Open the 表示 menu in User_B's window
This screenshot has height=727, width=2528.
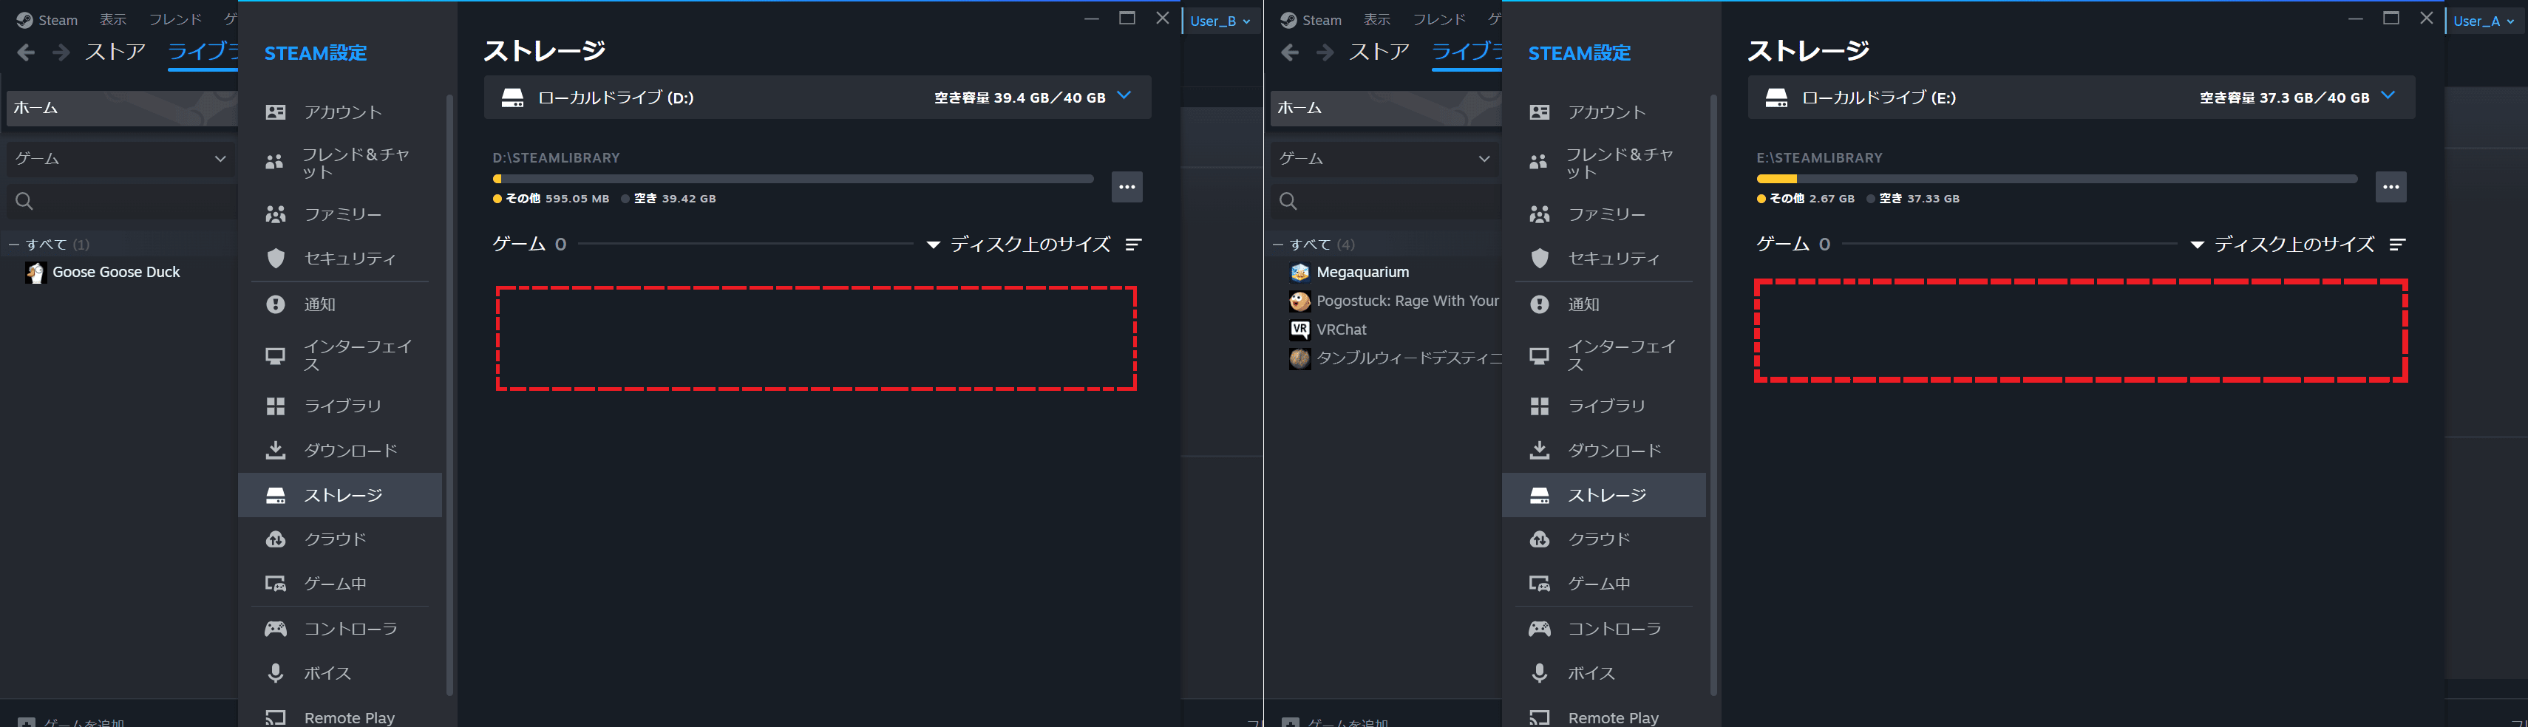click(x=113, y=21)
